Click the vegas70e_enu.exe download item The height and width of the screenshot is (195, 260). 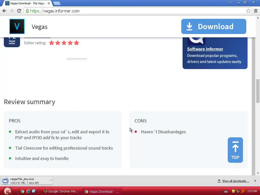click(x=25, y=181)
